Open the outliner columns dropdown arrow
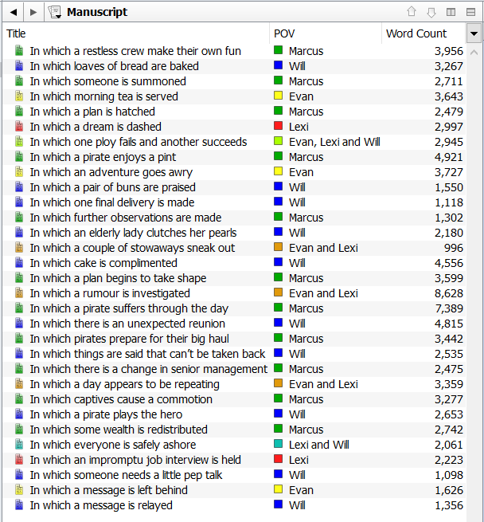484x522 pixels. point(474,33)
